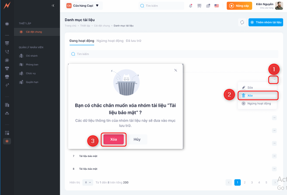
Task: Switch to Đã lưu trữ tab
Action: (x=133, y=41)
